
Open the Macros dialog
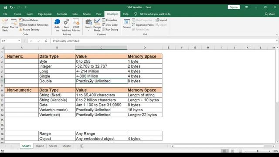click(x=14, y=24)
